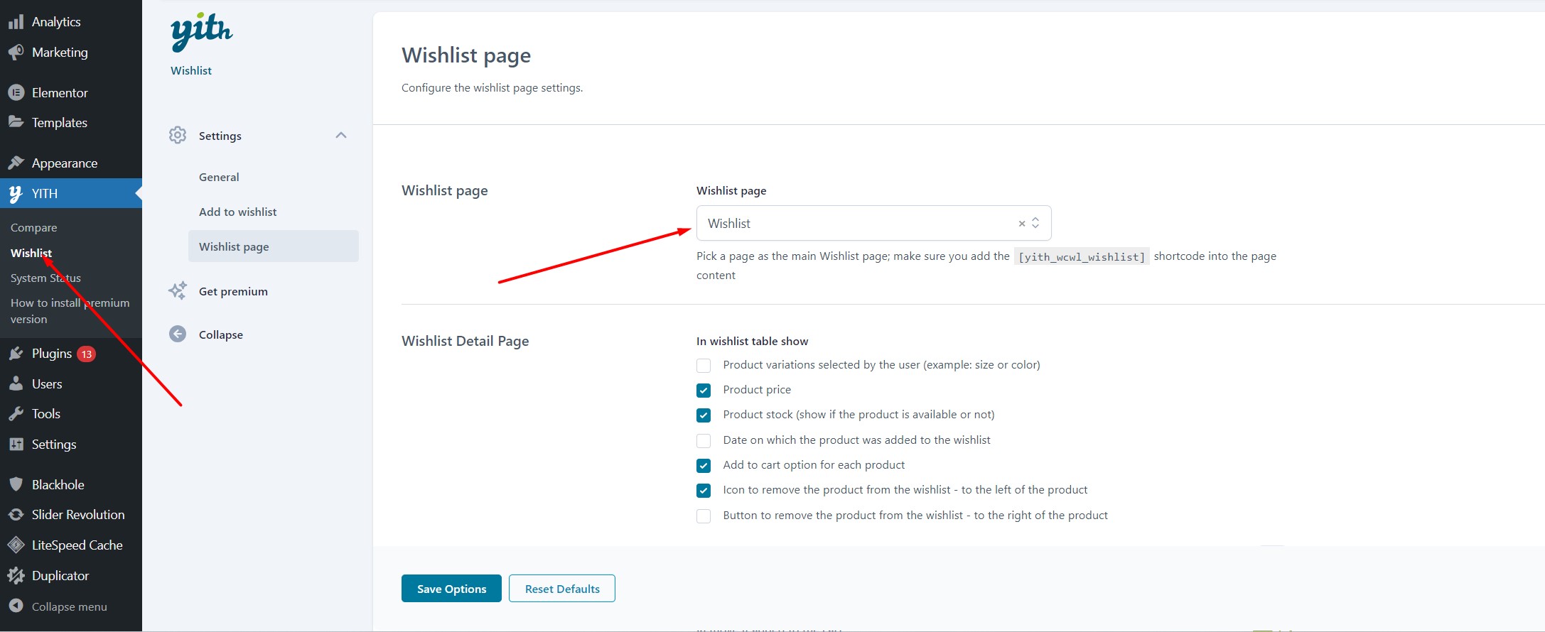Open the Blackhole menu label
This screenshot has width=1545, height=632.
[x=58, y=485]
